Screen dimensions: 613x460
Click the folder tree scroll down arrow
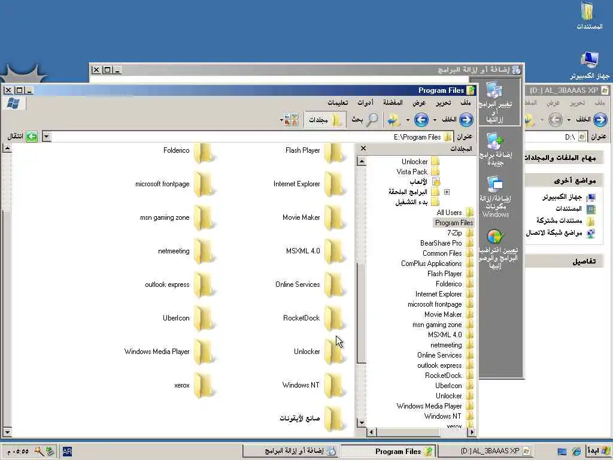[362, 423]
